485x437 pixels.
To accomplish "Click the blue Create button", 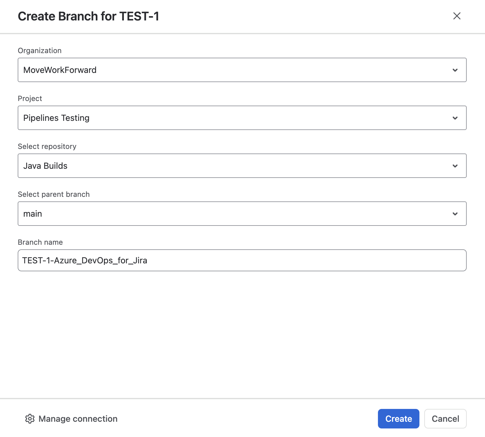I will coord(398,419).
